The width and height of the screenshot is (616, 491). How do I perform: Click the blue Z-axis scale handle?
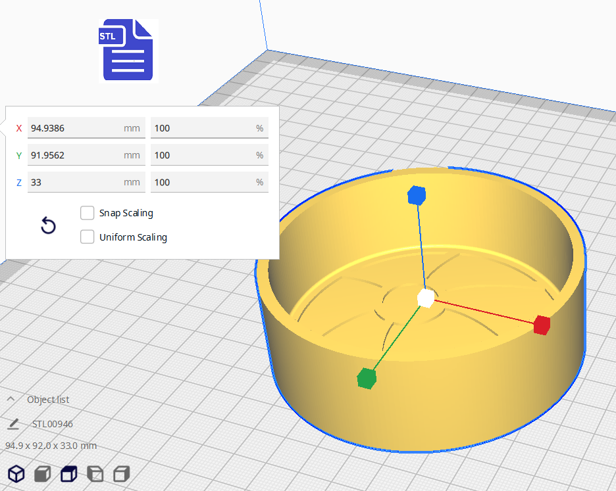pyautogui.click(x=417, y=195)
